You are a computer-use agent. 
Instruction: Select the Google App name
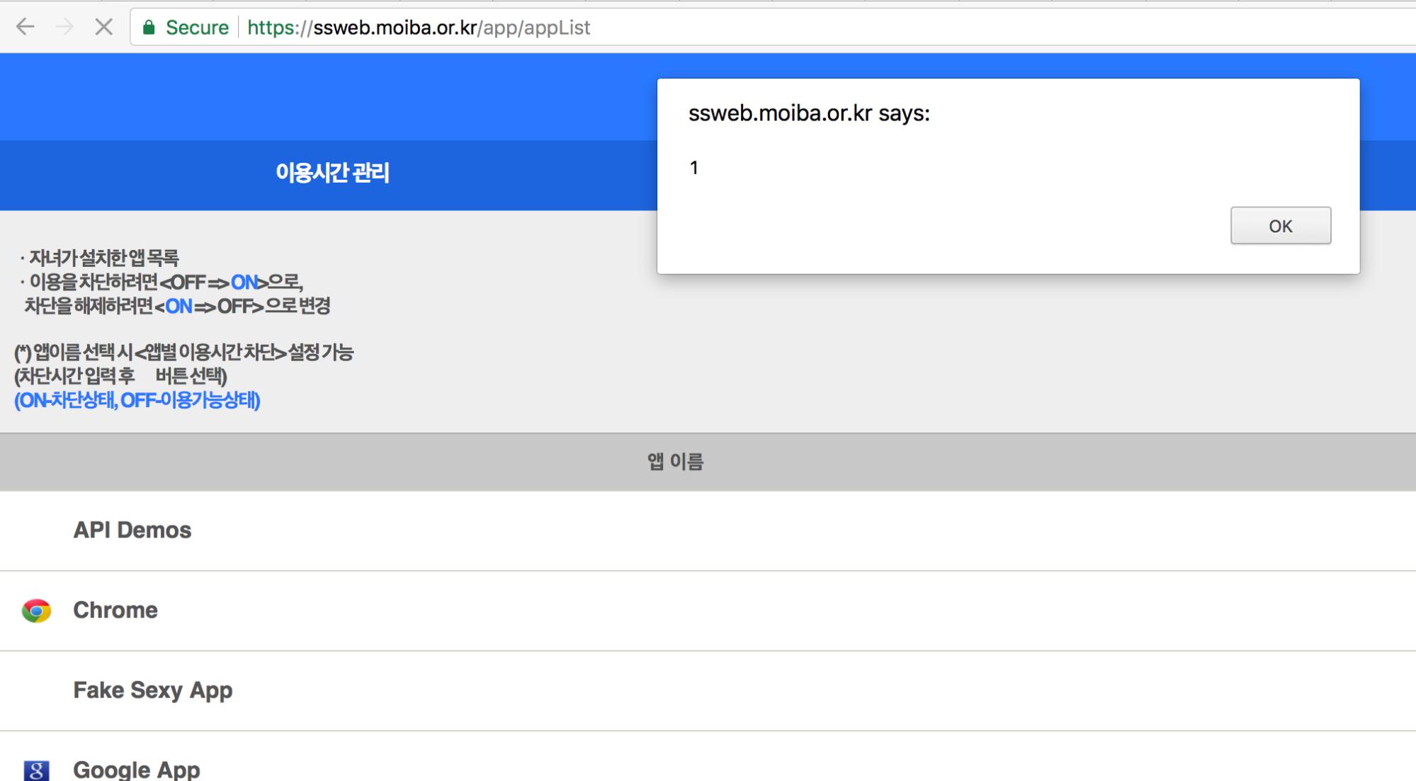[x=137, y=770]
